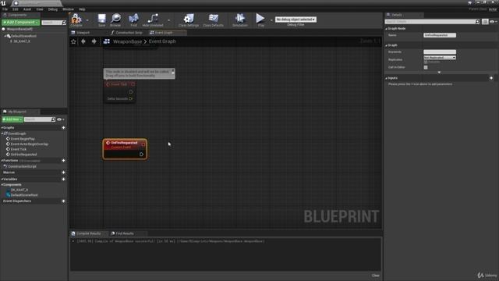
Task: Click WeaponBase breadcrumb link
Action: point(127,41)
